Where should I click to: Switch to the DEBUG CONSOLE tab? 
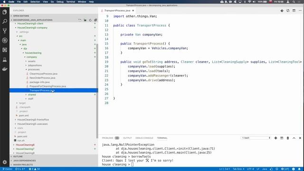tap(144, 138)
